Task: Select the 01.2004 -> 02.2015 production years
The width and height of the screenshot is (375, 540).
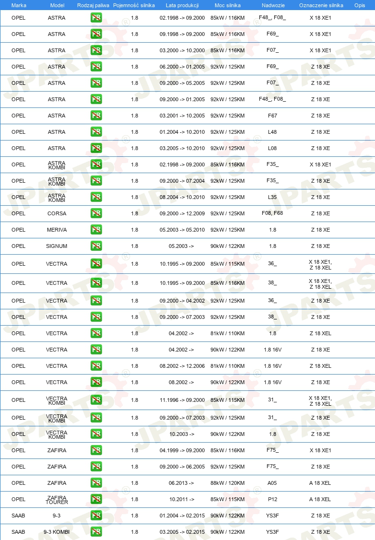Action: pyautogui.click(x=182, y=516)
